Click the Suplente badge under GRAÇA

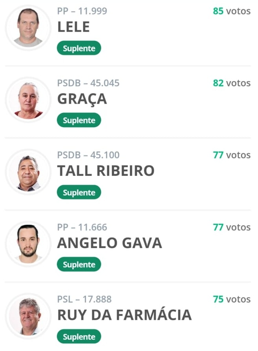click(79, 120)
